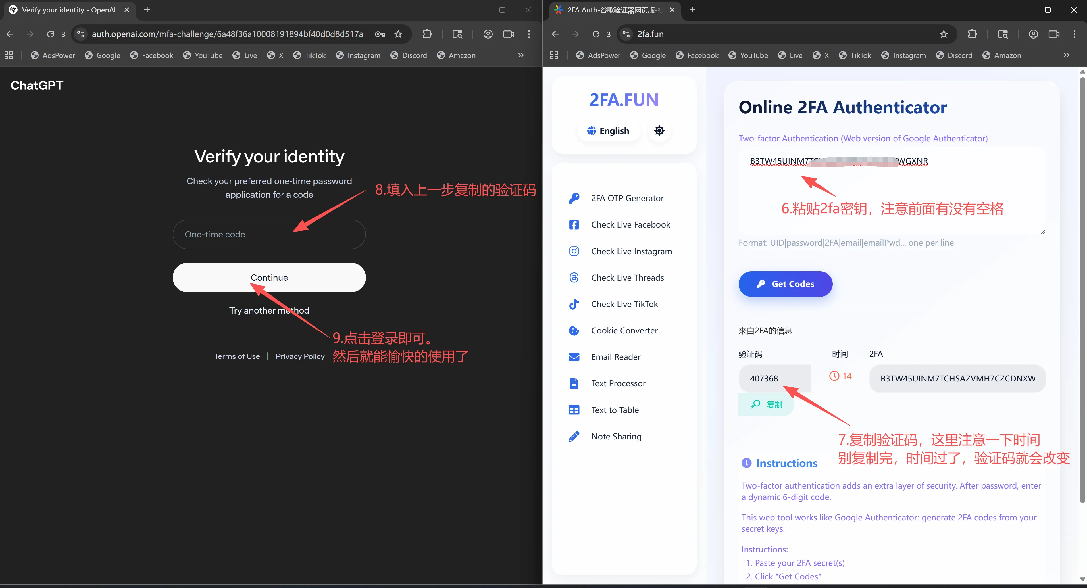Open the three-dot menu in 2fa.fun window

1074,34
